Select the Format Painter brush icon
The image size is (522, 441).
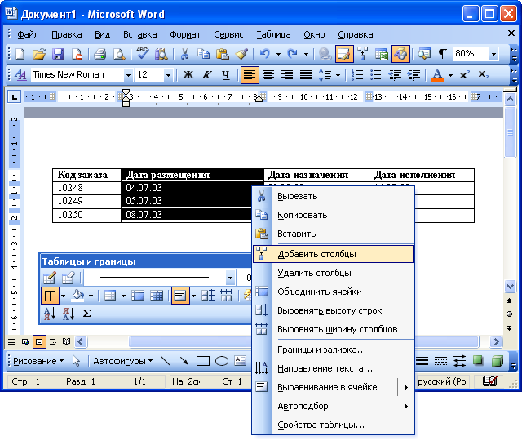point(241,54)
